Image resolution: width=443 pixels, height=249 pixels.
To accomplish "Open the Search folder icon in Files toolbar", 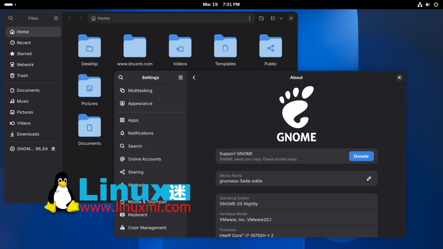I will pyautogui.click(x=261, y=18).
